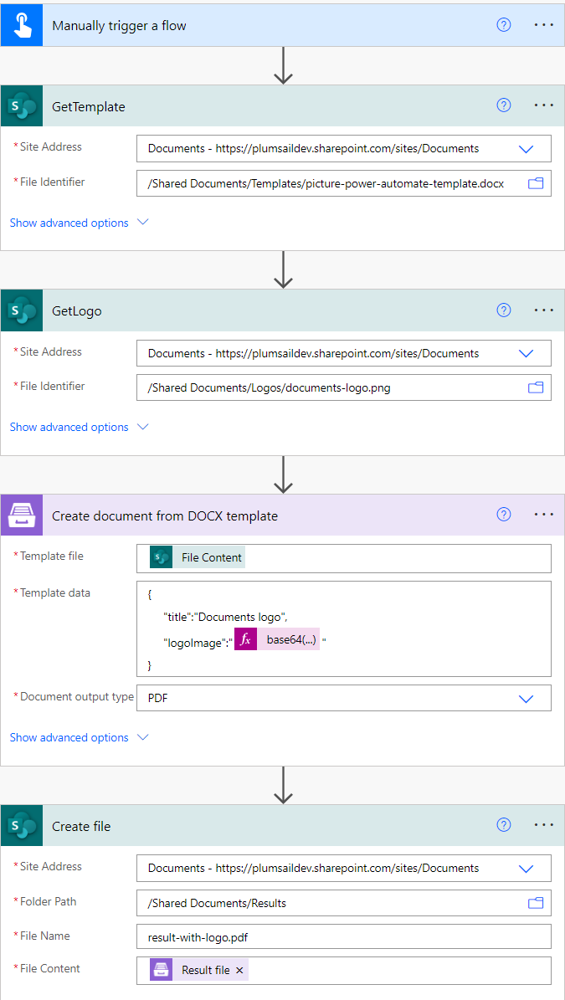Screen dimensions: 565x1000
Task: Open ellipsis menu for Create document from DOCX template
Action: [x=544, y=515]
